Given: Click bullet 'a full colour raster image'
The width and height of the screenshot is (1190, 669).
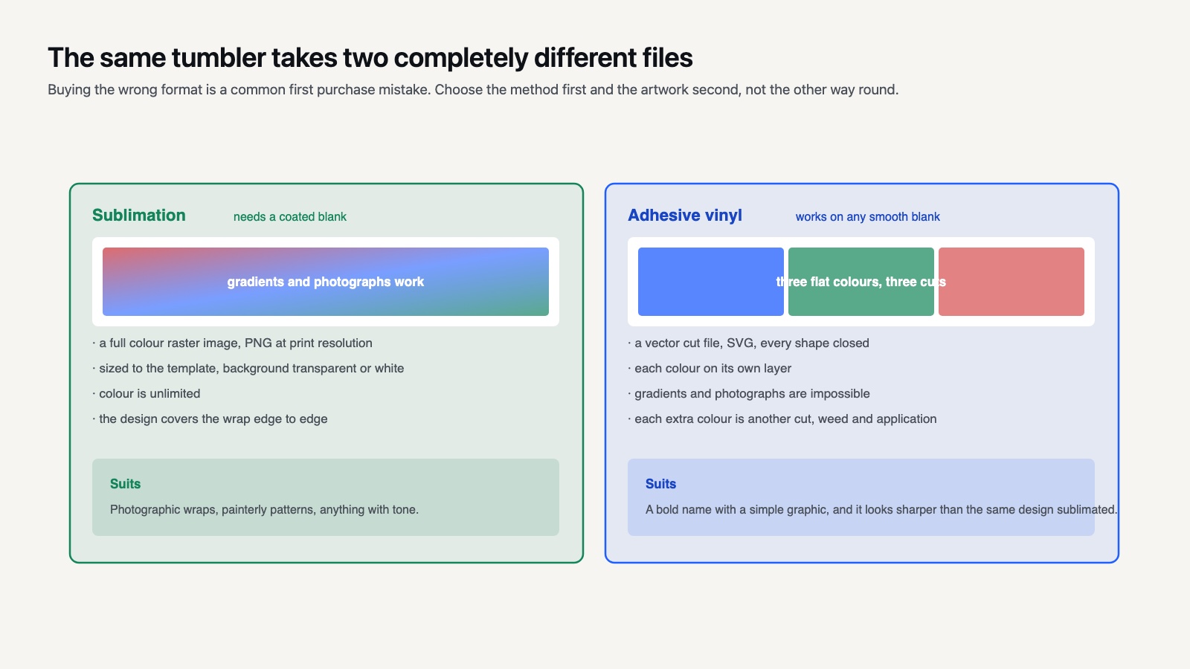Looking at the screenshot, I should [x=232, y=343].
